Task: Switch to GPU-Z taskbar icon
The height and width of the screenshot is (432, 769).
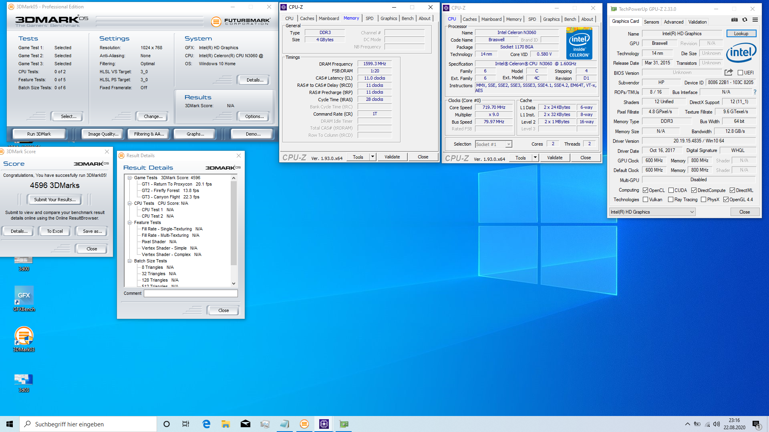Action: click(x=344, y=424)
